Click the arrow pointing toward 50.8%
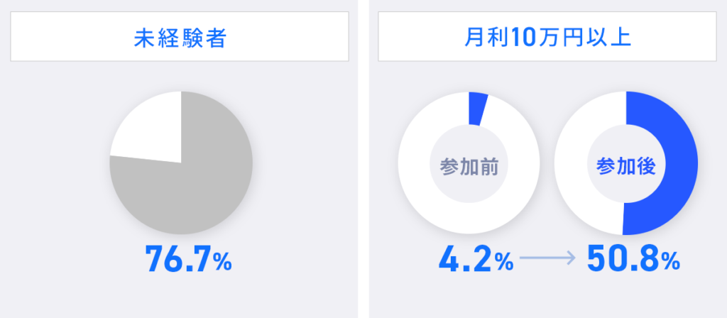 pos(546,260)
